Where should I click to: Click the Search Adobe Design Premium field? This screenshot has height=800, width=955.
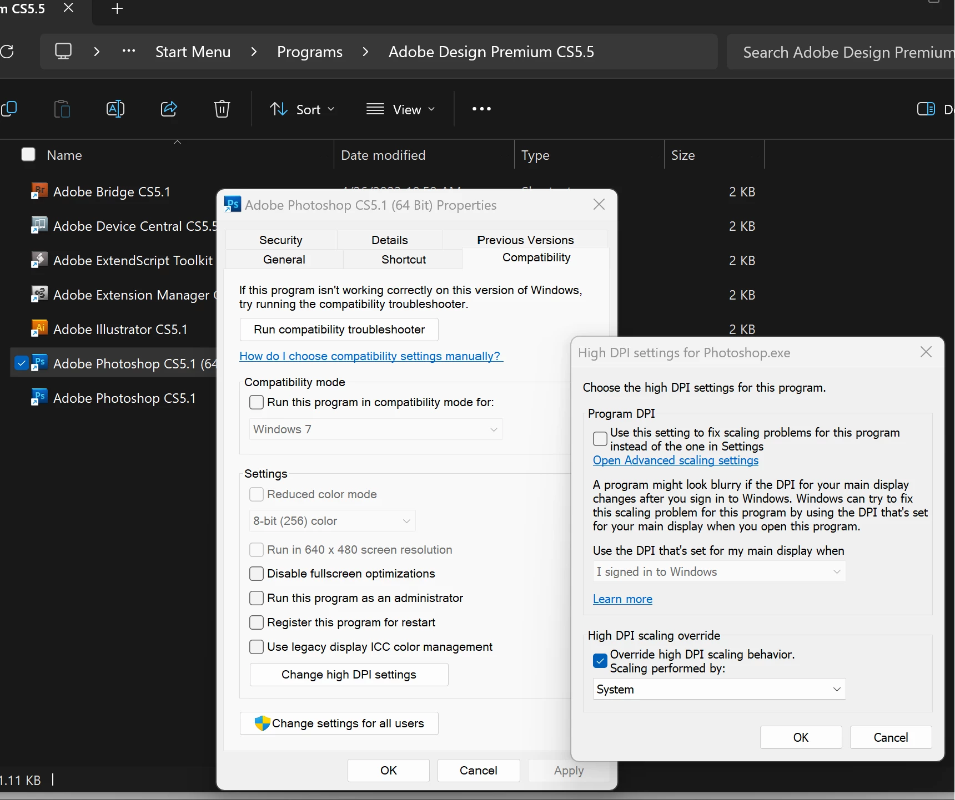pos(841,52)
